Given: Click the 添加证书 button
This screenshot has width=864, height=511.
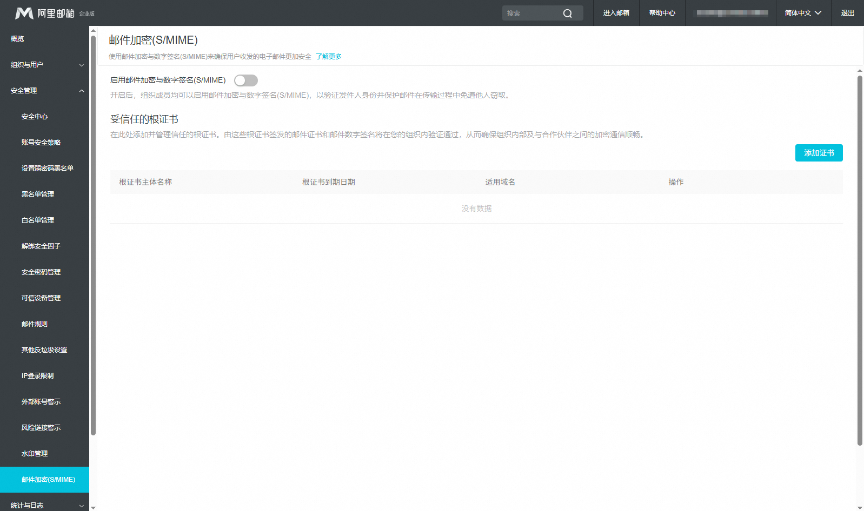Looking at the screenshot, I should pyautogui.click(x=819, y=153).
